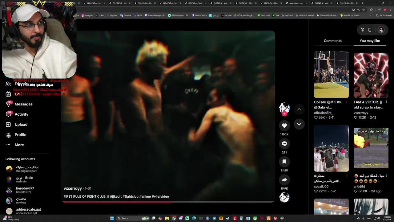Open File Explorer from the taskbar
394x222 pixels.
167,218
